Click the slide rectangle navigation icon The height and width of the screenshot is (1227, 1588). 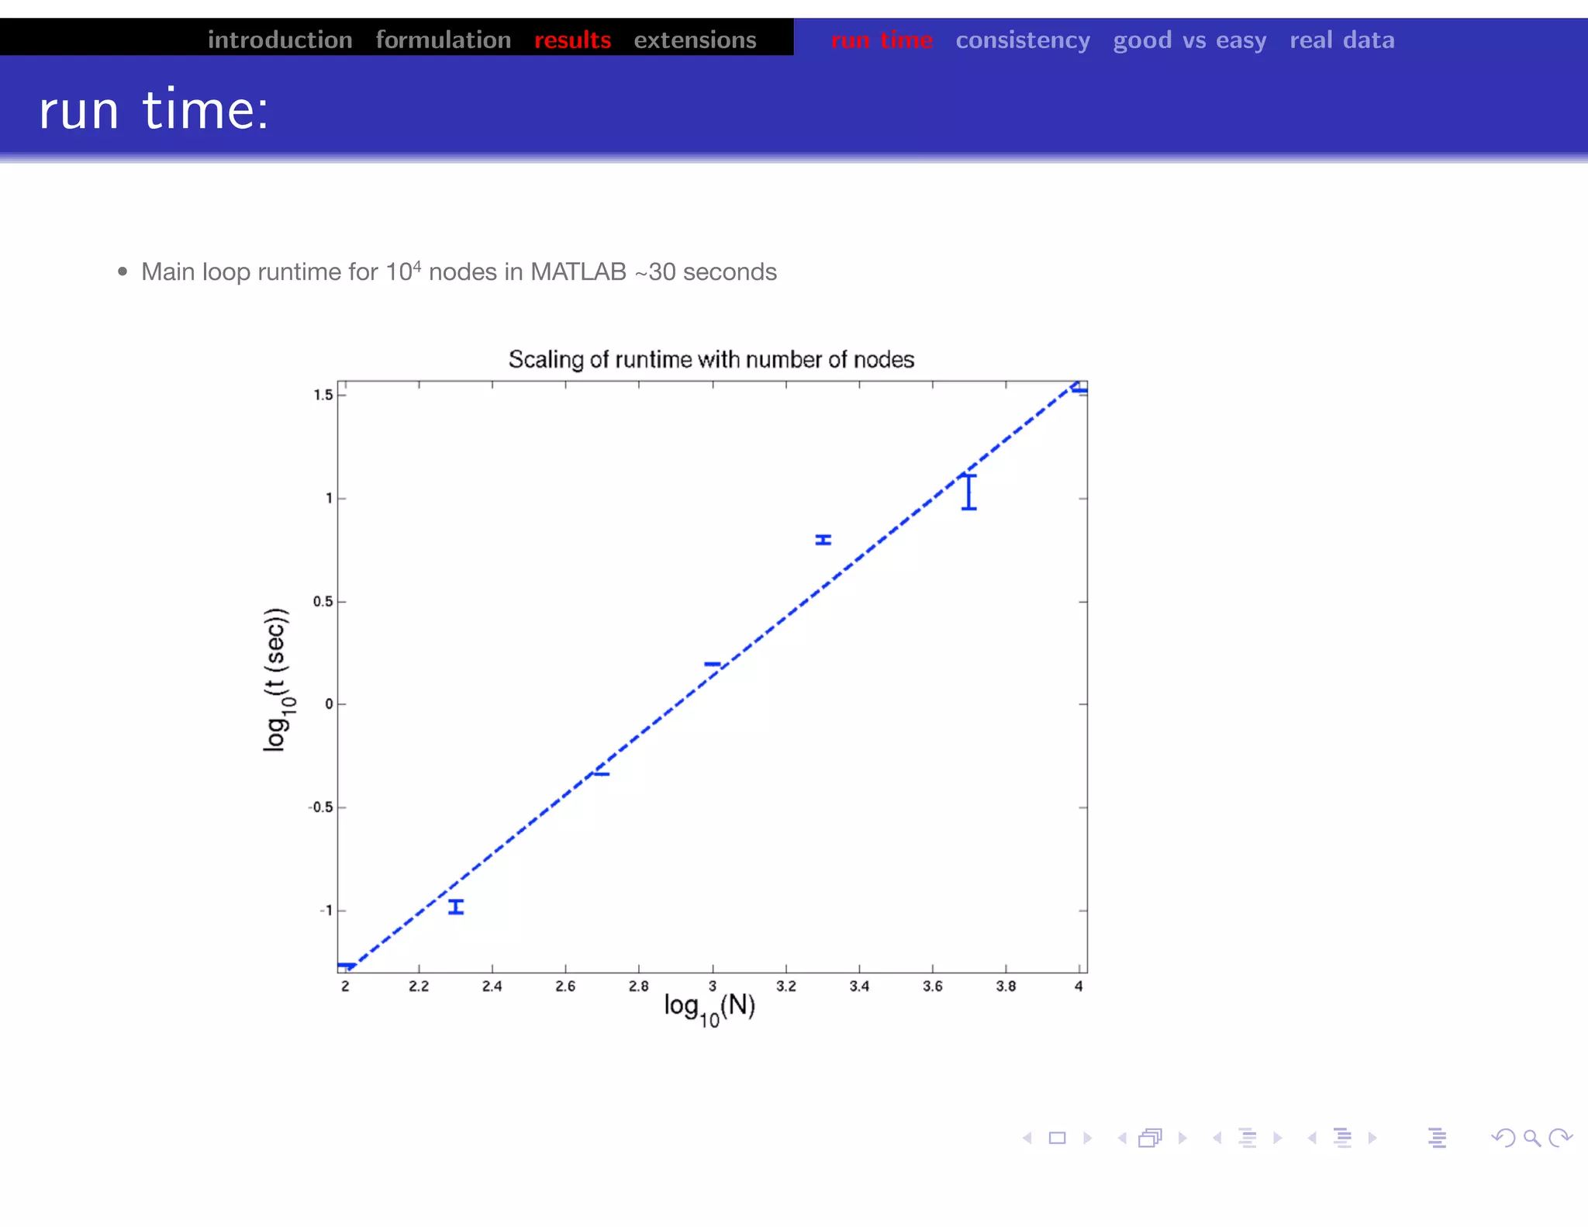point(1057,1138)
